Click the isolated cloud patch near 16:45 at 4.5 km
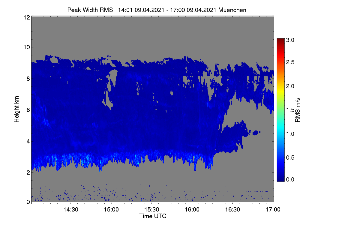 point(256,132)
